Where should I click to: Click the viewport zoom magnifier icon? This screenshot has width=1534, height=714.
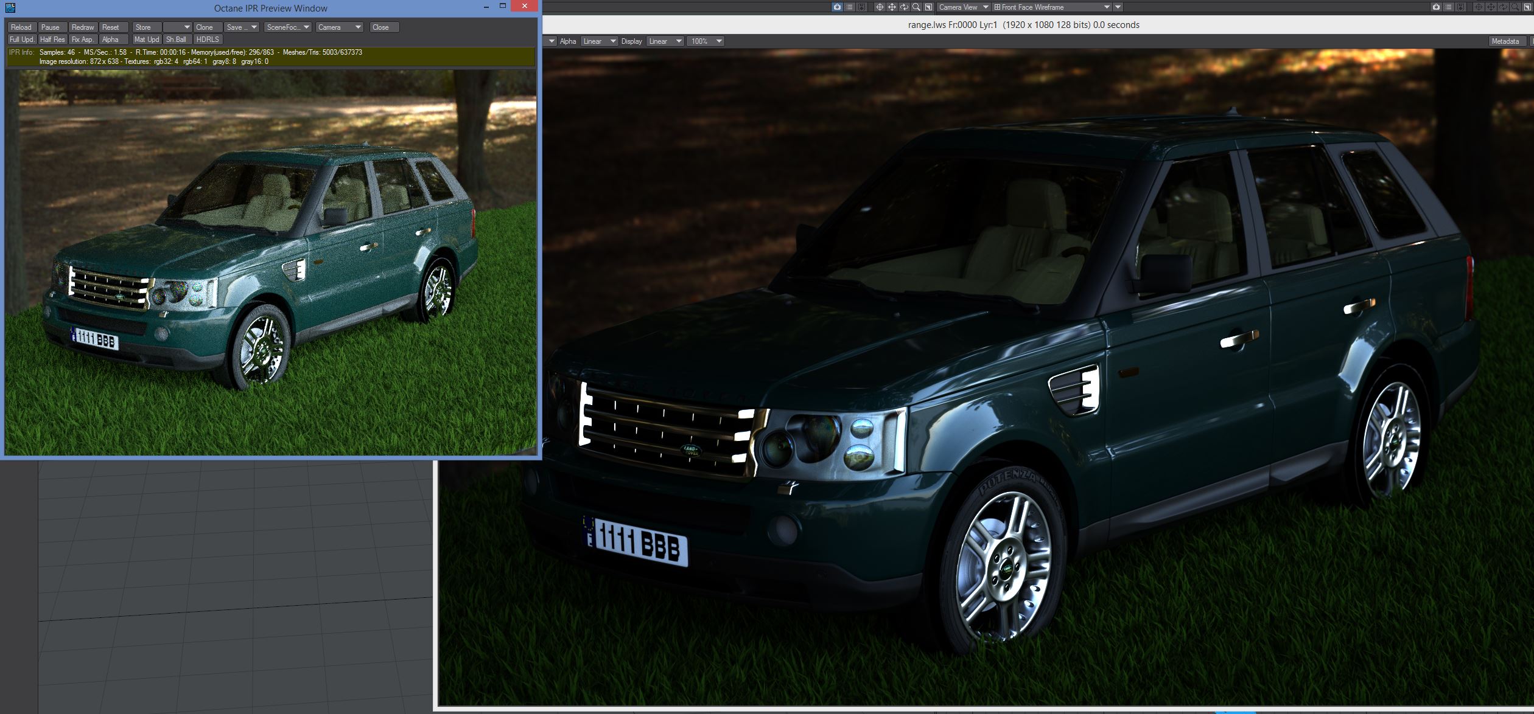click(916, 7)
